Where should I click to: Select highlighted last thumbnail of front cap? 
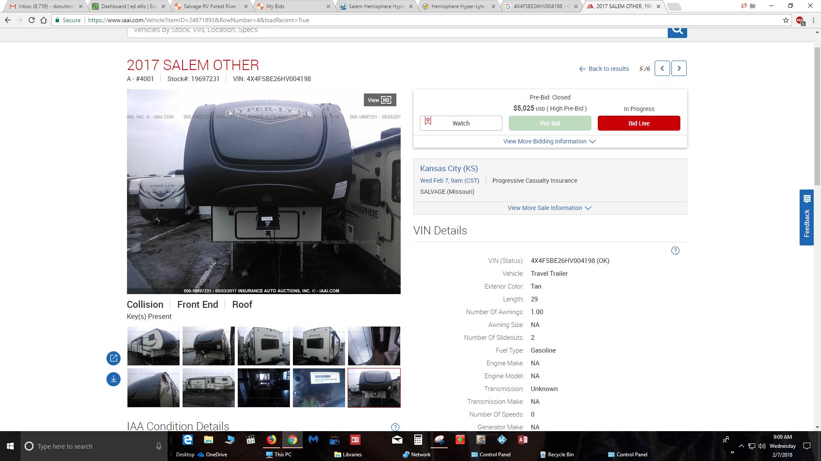[374, 388]
